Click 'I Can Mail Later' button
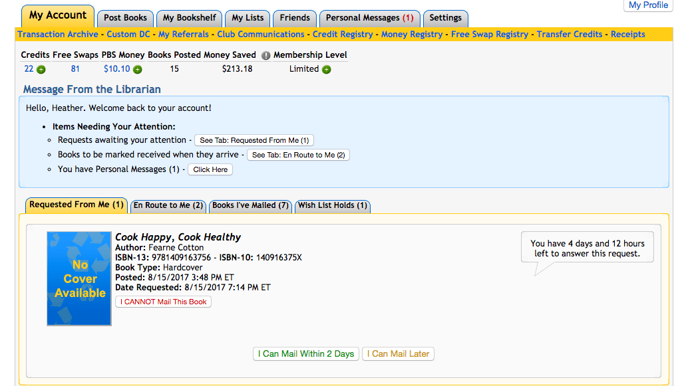The image size is (682, 386). point(398,354)
